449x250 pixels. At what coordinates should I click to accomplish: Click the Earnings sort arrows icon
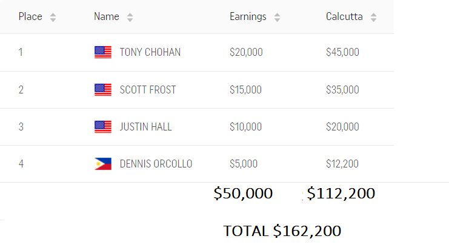(x=277, y=18)
